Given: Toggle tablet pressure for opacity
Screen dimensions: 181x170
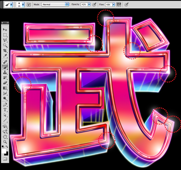Looking at the screenshot, I should pyautogui.click(x=94, y=5).
